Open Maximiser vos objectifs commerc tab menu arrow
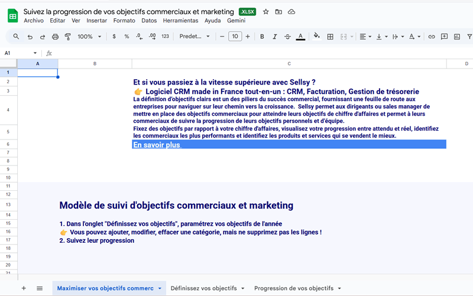The height and width of the screenshot is (296, 473). click(160, 288)
